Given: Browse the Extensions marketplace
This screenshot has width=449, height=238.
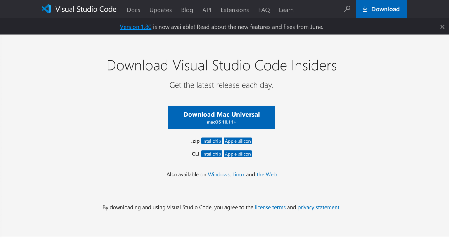Looking at the screenshot, I should click(x=234, y=10).
